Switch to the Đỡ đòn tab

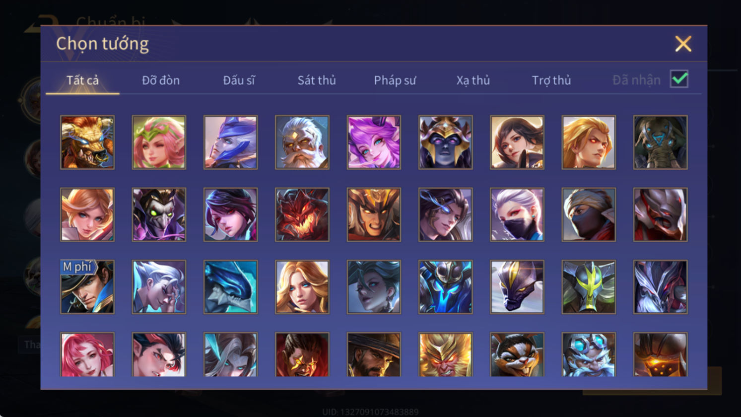161,80
